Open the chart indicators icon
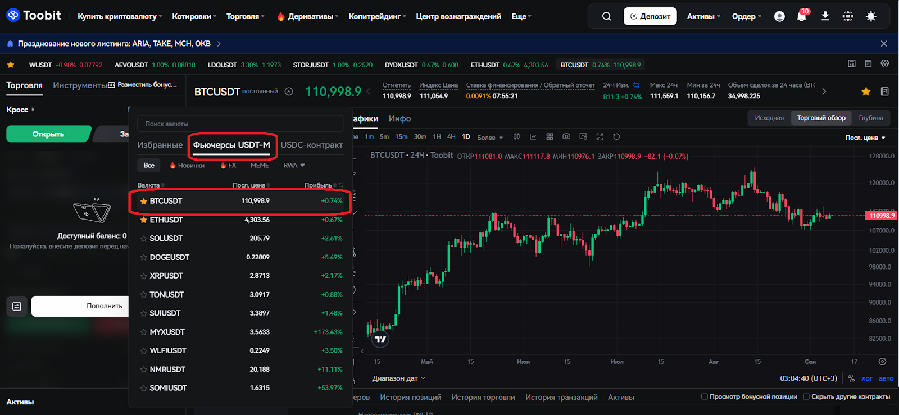Viewport: 899px width, 415px height. 533,136
